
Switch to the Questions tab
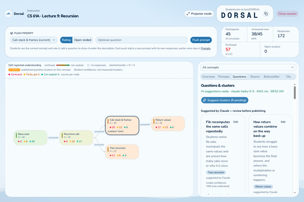tap(239, 77)
